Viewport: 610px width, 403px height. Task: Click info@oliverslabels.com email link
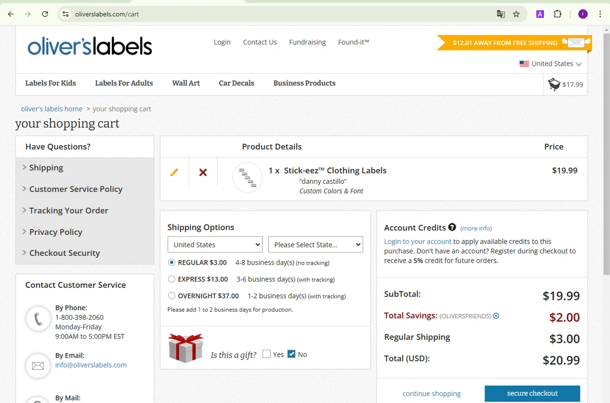[91, 365]
